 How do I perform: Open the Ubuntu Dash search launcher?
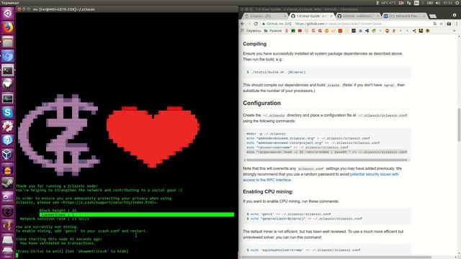pyautogui.click(x=8, y=14)
